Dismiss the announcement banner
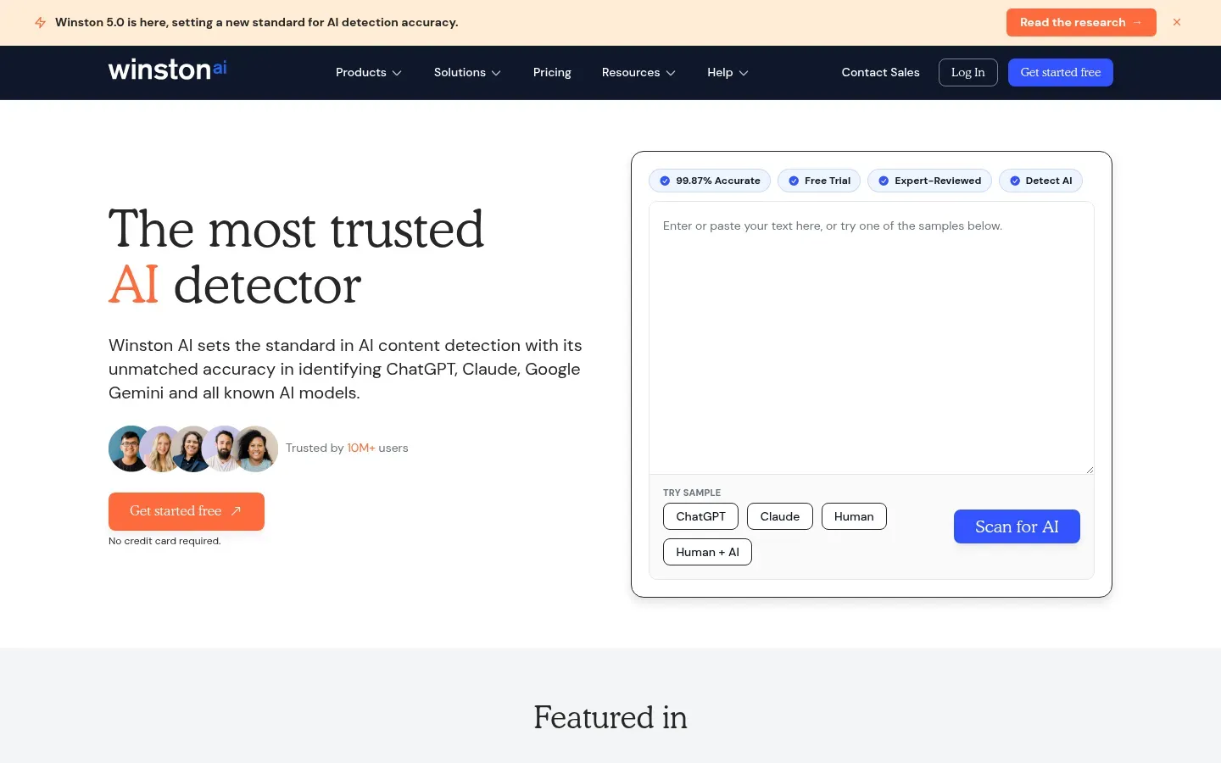This screenshot has width=1221, height=763. tap(1177, 22)
